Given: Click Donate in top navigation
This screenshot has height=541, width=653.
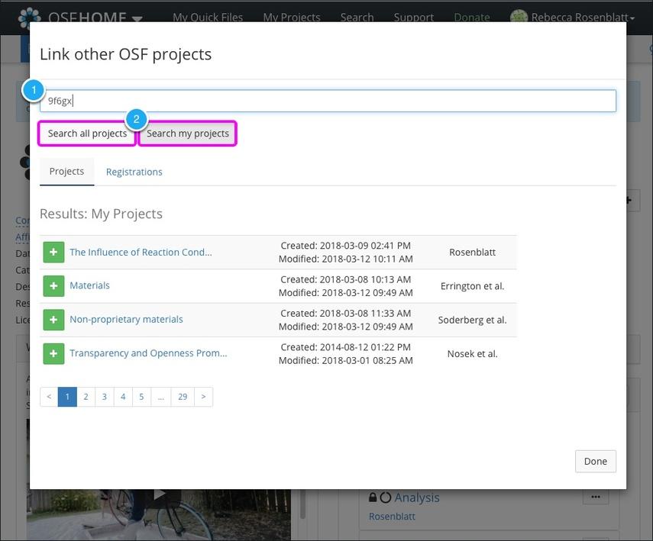Looking at the screenshot, I should pyautogui.click(x=472, y=17).
